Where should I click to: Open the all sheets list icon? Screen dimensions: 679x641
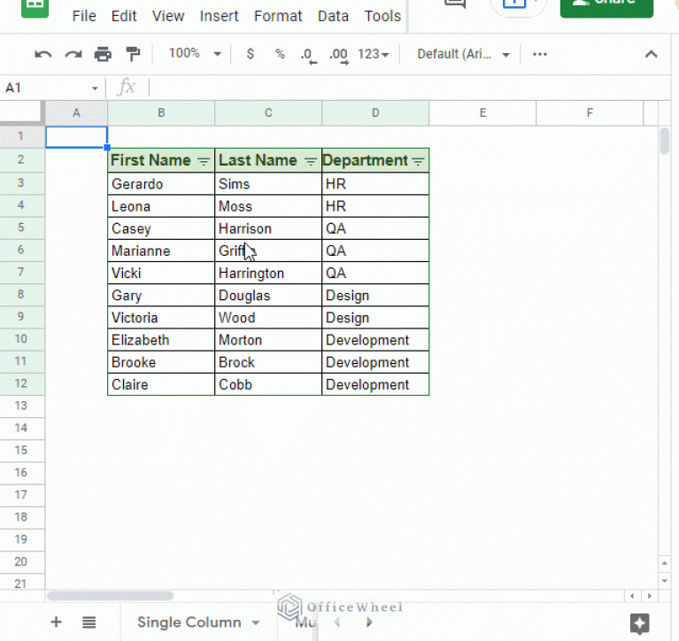pos(89,622)
